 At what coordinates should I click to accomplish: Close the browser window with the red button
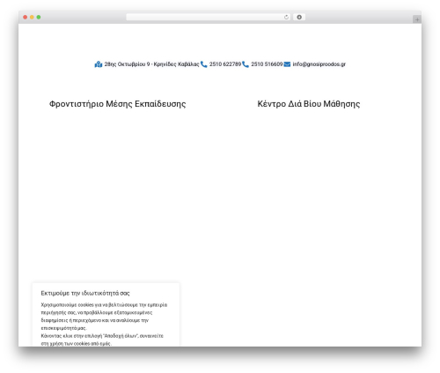(26, 17)
